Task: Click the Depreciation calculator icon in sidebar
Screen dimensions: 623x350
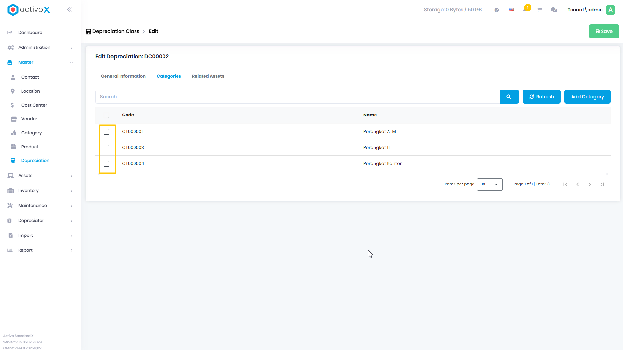Action: 13,161
